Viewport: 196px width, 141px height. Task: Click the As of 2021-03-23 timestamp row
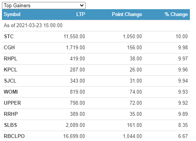tap(96, 25)
